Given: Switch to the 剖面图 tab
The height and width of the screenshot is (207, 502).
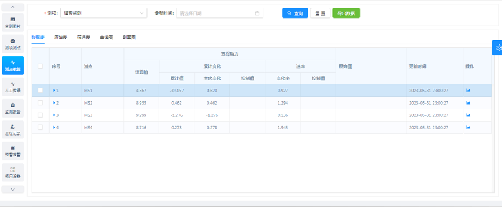Looking at the screenshot, I should 130,37.
